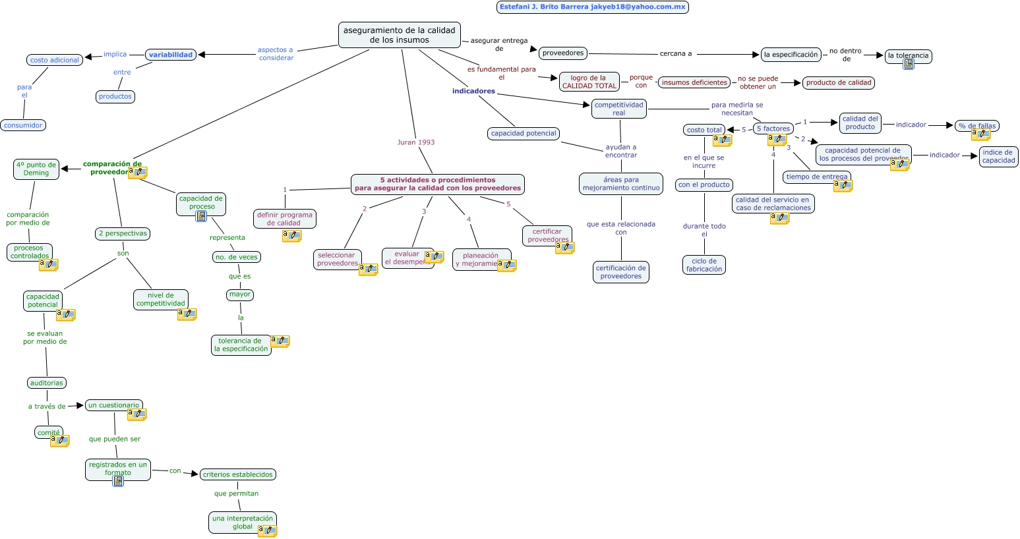Click note icon beside tolerancia de la especificación
This screenshot has height=539, width=1020.
[x=280, y=341]
